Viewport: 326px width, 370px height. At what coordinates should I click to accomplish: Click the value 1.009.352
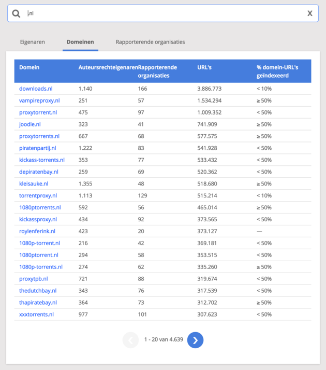click(210, 112)
